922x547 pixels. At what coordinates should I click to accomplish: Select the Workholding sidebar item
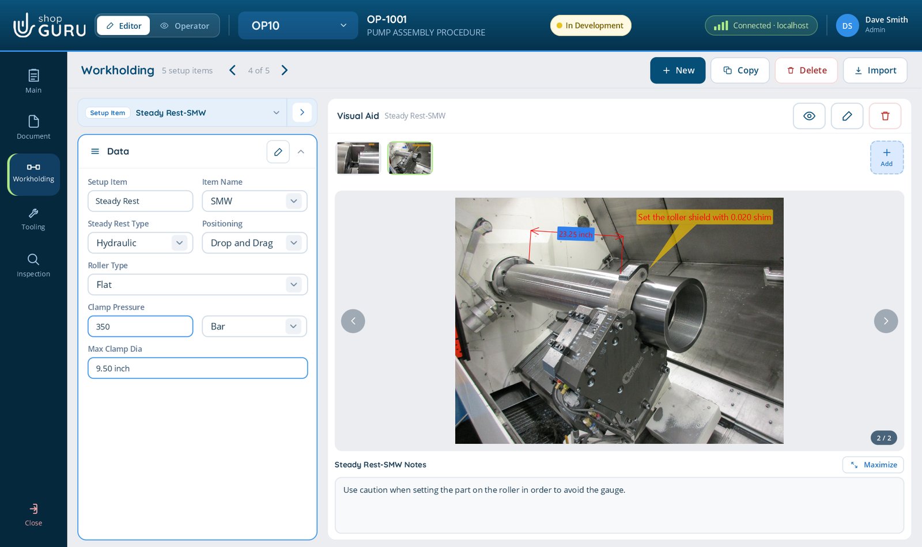(x=33, y=174)
